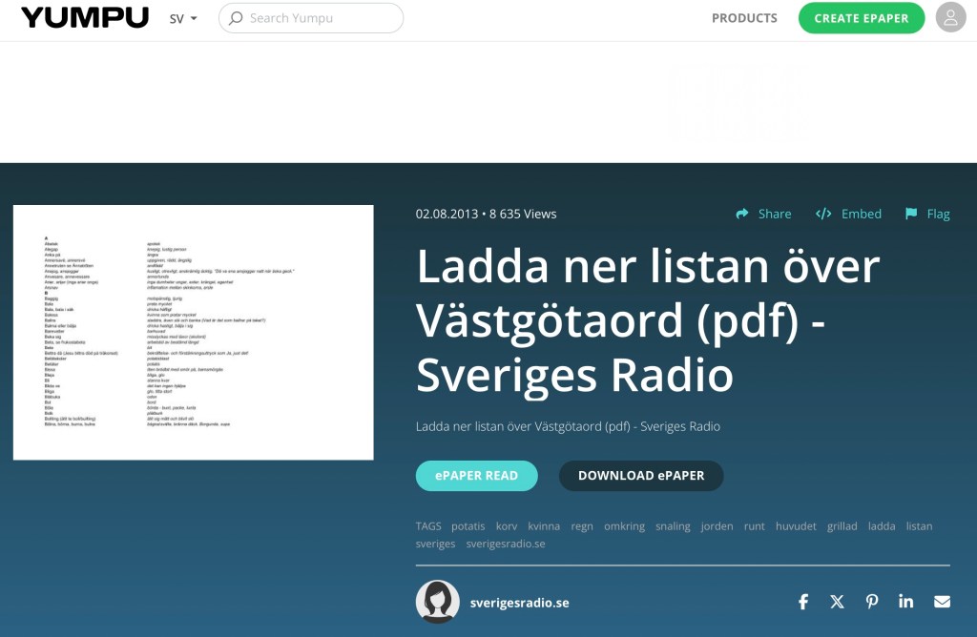Share on X (Twitter)
977x637 pixels.
tap(838, 602)
